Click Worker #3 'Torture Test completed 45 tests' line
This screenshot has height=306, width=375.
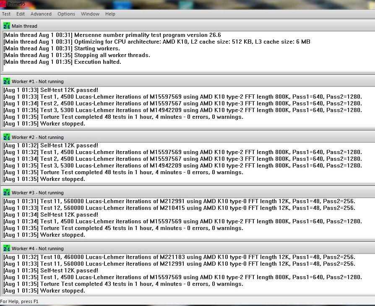pos(123,228)
